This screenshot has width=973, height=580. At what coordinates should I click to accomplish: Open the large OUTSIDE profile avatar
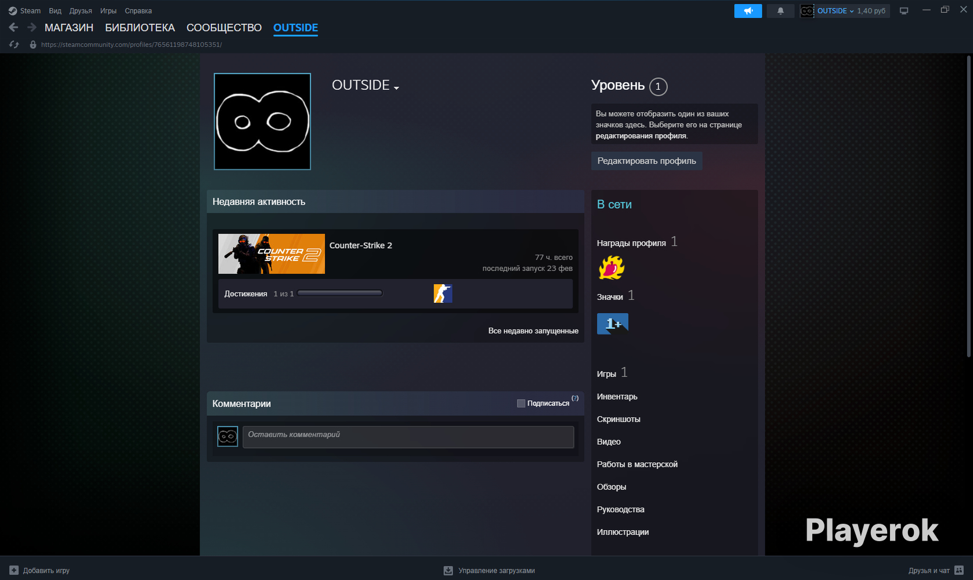click(x=262, y=121)
